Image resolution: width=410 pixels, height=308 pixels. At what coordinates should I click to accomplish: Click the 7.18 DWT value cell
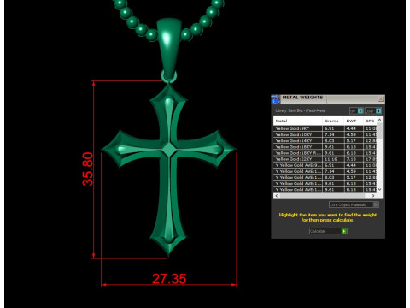click(354, 159)
